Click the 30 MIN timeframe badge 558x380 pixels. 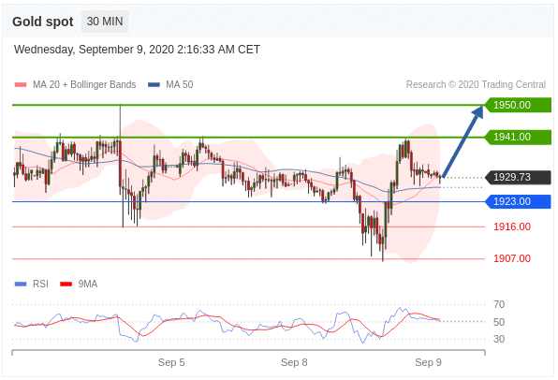click(105, 22)
